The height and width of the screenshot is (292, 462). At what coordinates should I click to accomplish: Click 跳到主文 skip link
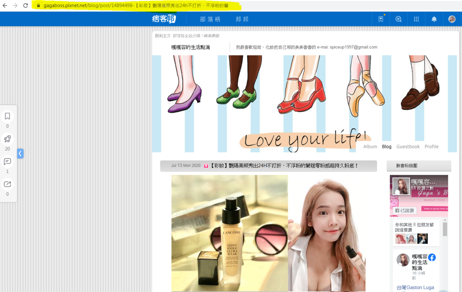click(162, 36)
